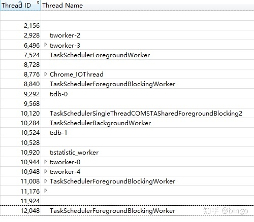The width and height of the screenshot is (254, 222).
Task: Select thread ID 2,156
Action: (31, 26)
